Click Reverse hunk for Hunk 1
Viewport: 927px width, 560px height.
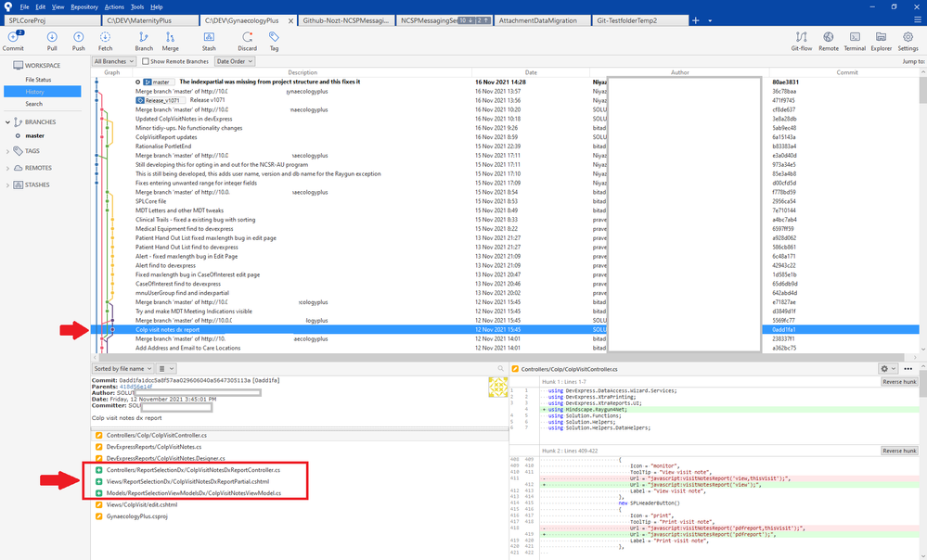tap(899, 382)
